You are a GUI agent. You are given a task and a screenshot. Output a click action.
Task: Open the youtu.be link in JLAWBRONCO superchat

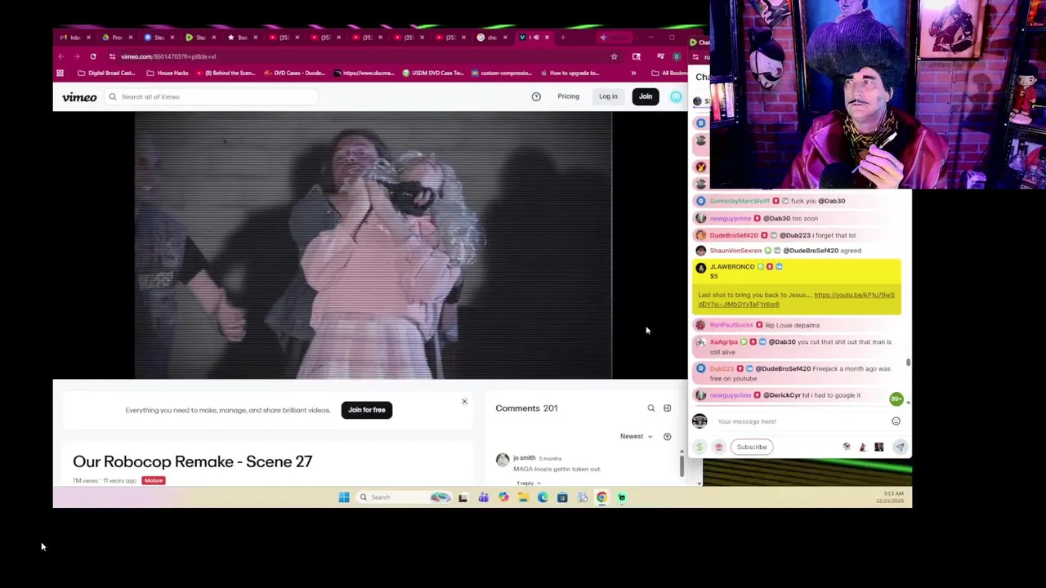[797, 299]
